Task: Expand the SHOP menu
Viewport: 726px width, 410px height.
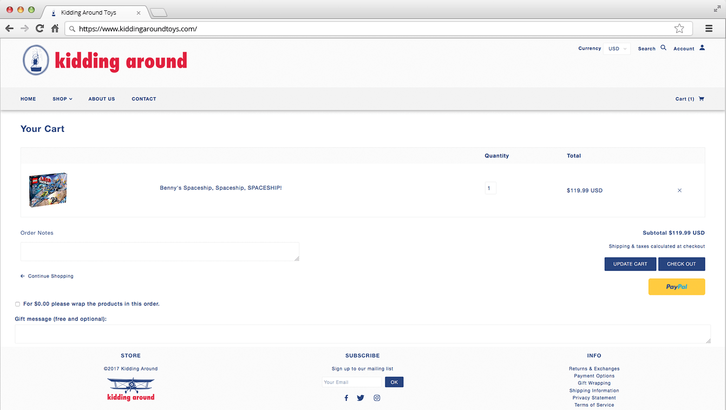Action: pyautogui.click(x=62, y=99)
